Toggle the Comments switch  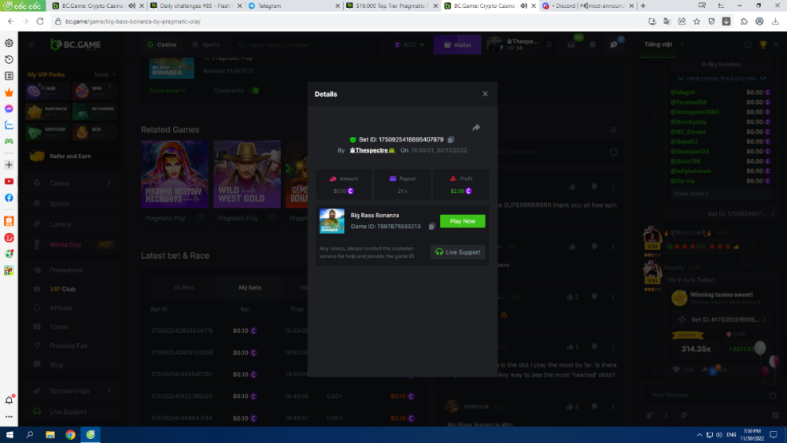pyautogui.click(x=253, y=90)
